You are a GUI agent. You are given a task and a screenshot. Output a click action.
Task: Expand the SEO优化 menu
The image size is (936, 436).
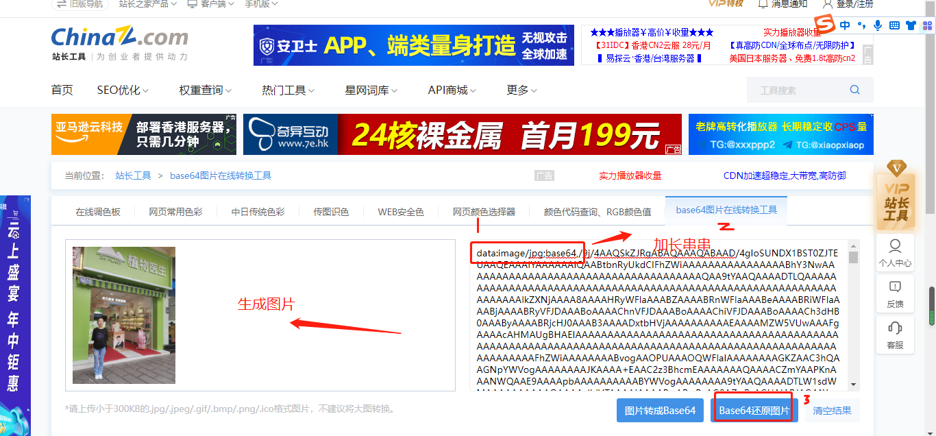click(x=123, y=90)
